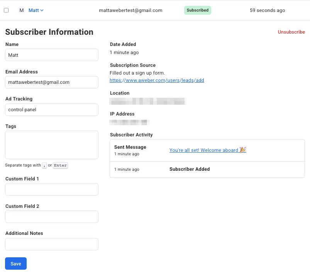Click inside the Tags text area
Screen dimensions: 310x272
pyautogui.click(x=52, y=145)
